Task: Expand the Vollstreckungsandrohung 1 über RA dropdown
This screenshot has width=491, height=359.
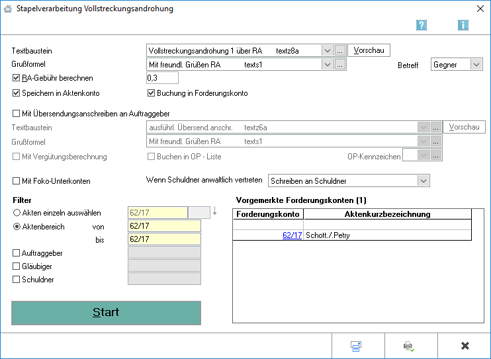Action: (x=328, y=50)
